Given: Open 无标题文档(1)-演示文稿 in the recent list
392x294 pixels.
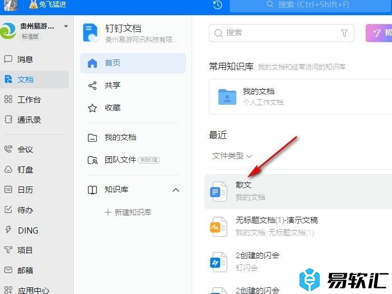Looking at the screenshot, I should (298, 226).
